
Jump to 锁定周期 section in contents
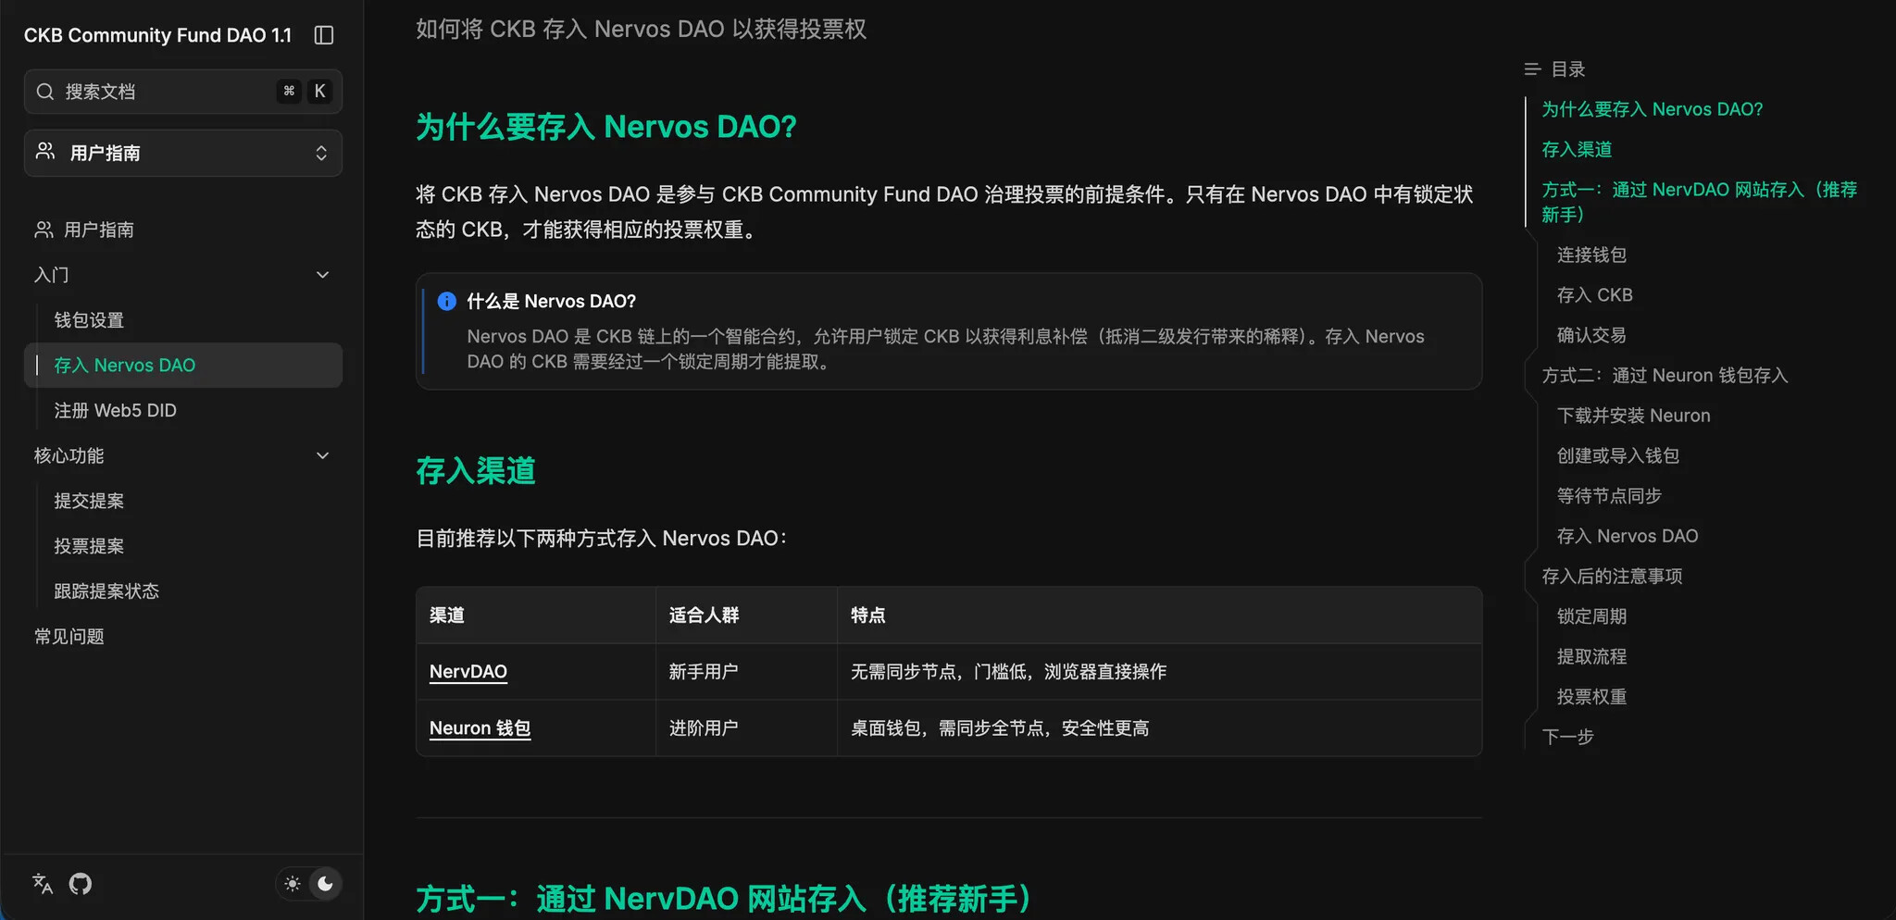point(1591,616)
